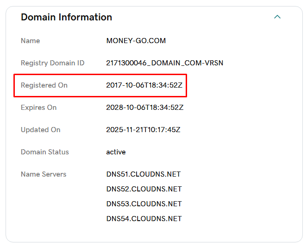This screenshot has height=248, width=307.
Task: Click the 2025-11-21T10:17:45Z updated date
Action: point(143,130)
